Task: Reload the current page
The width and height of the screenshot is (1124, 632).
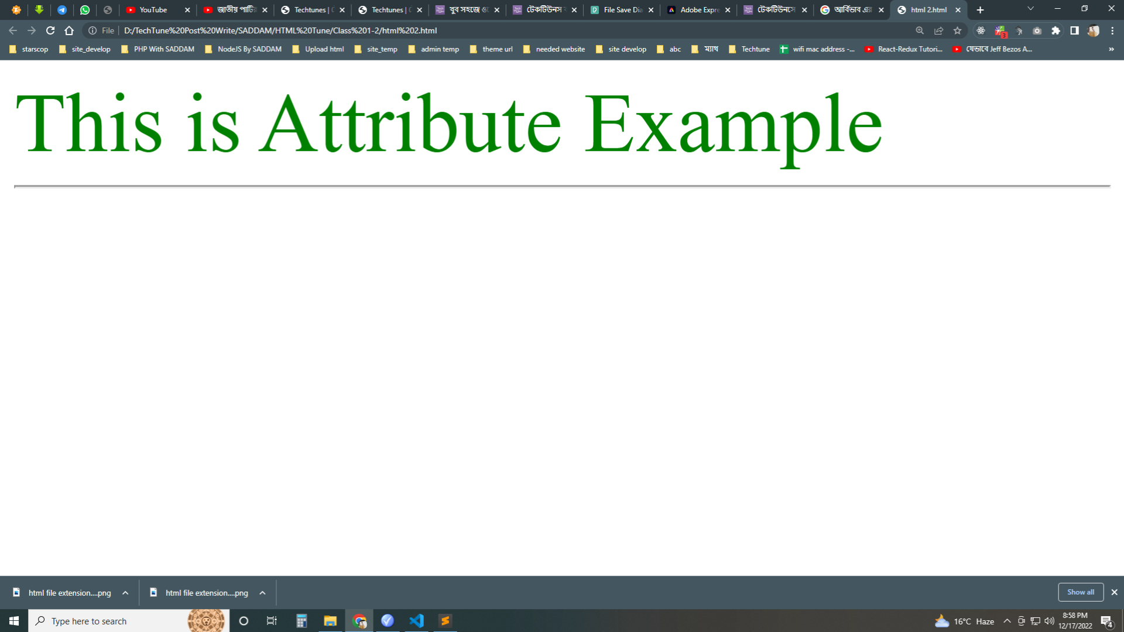Action: [50, 30]
